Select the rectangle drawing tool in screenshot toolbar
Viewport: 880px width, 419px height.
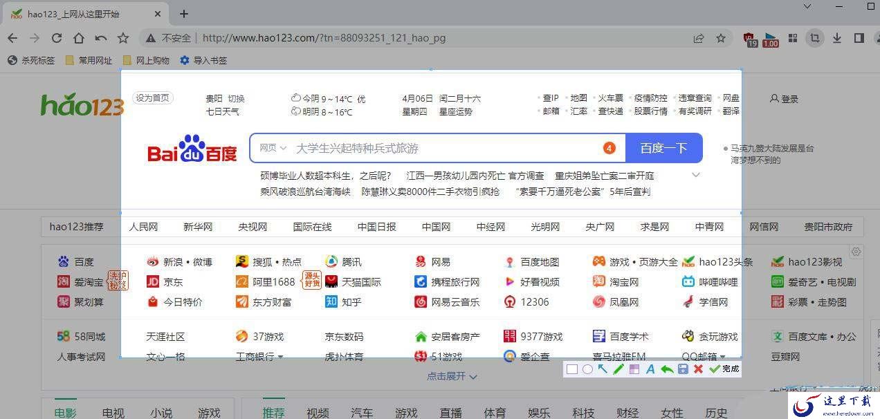click(571, 369)
